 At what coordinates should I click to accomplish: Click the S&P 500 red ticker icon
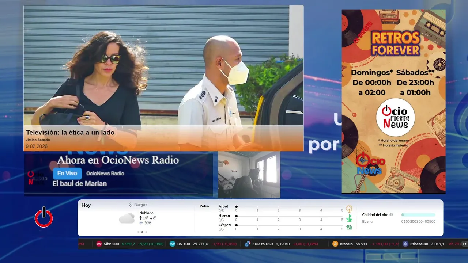[x=99, y=244]
